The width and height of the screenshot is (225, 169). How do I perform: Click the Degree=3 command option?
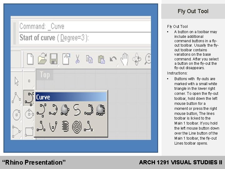(72, 38)
